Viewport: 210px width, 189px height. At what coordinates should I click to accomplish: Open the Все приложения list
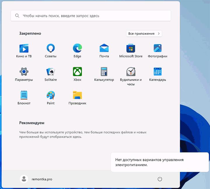click(x=144, y=33)
